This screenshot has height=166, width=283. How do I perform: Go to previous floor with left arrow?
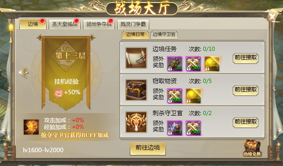[24, 72]
